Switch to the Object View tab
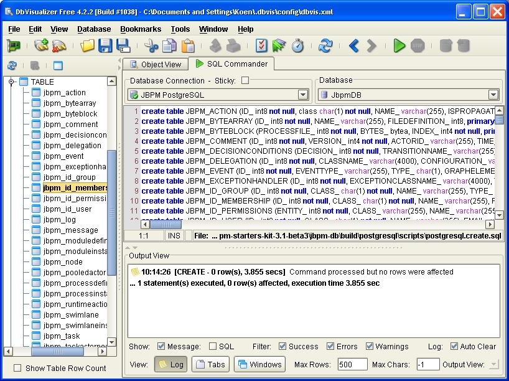The image size is (509, 381). coord(155,64)
